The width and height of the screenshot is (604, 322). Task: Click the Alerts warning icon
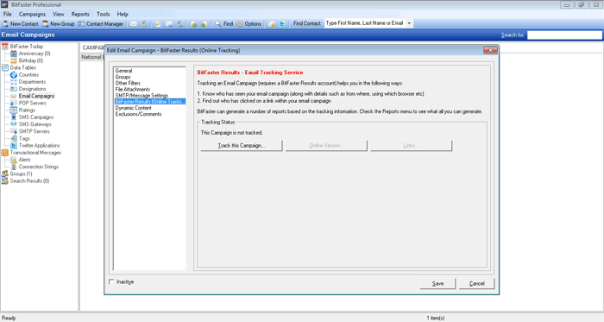(x=14, y=160)
